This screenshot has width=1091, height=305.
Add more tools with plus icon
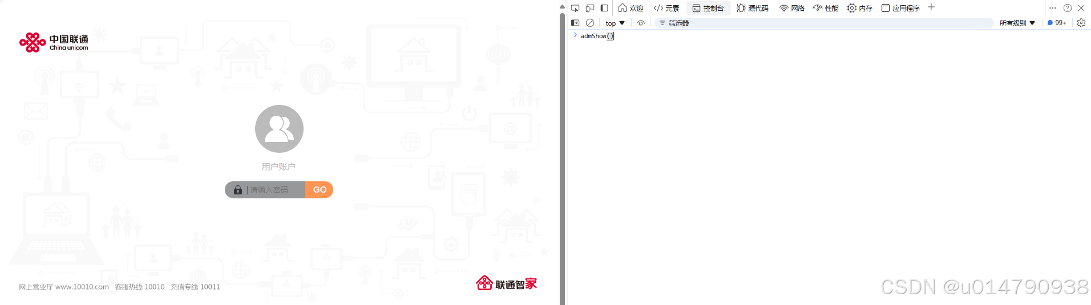(931, 7)
